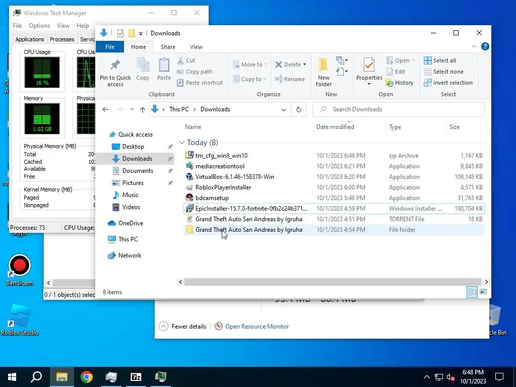Switch to the View ribbon tab
The height and width of the screenshot is (387, 516).
click(196, 47)
